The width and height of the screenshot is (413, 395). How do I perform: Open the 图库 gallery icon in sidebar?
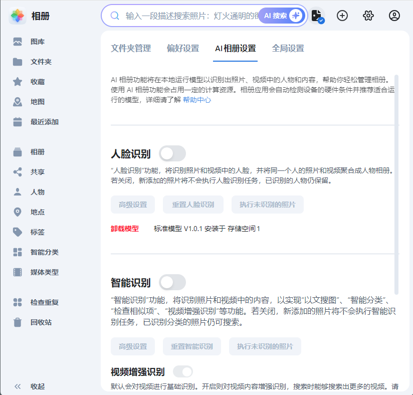point(18,42)
